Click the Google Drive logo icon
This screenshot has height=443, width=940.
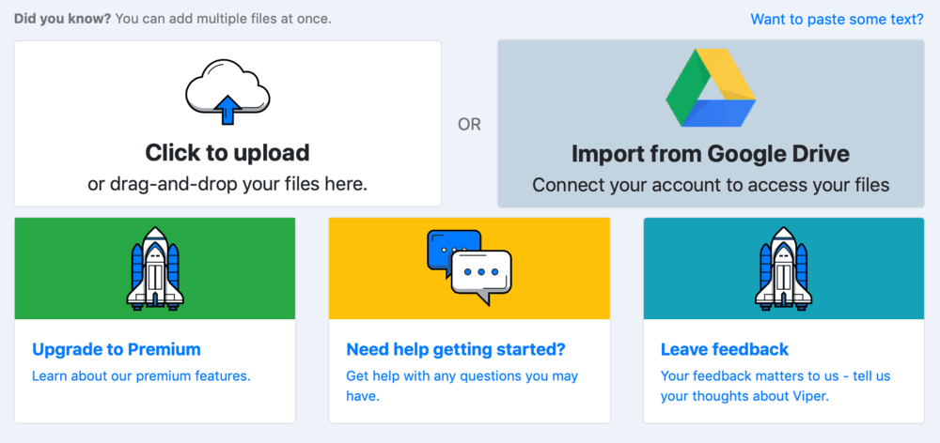click(x=711, y=88)
